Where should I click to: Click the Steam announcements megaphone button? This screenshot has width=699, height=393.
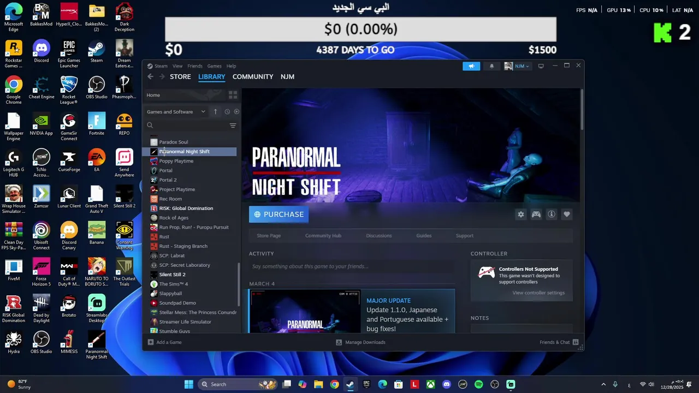pos(471,66)
